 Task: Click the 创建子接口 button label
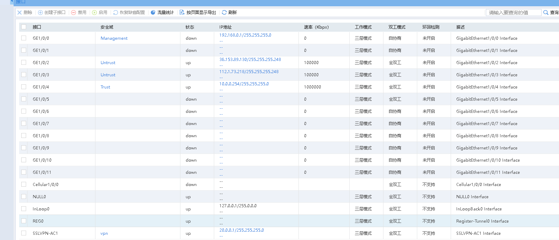pos(55,13)
